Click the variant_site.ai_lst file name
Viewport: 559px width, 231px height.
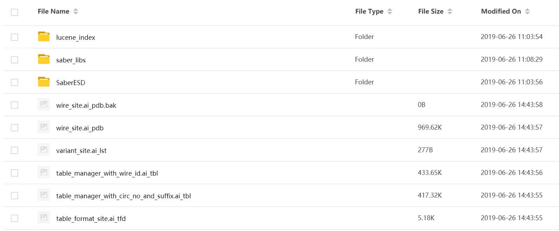[81, 151]
